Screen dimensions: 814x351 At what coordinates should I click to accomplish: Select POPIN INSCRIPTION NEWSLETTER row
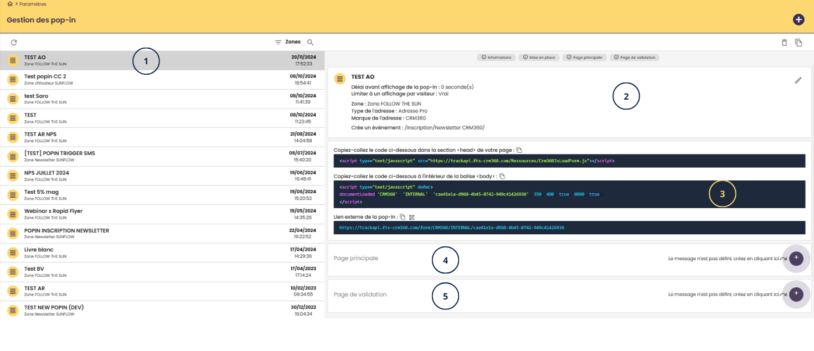coord(162,234)
